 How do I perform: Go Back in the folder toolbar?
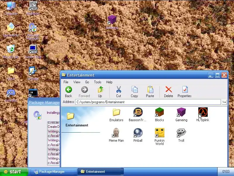(68, 92)
